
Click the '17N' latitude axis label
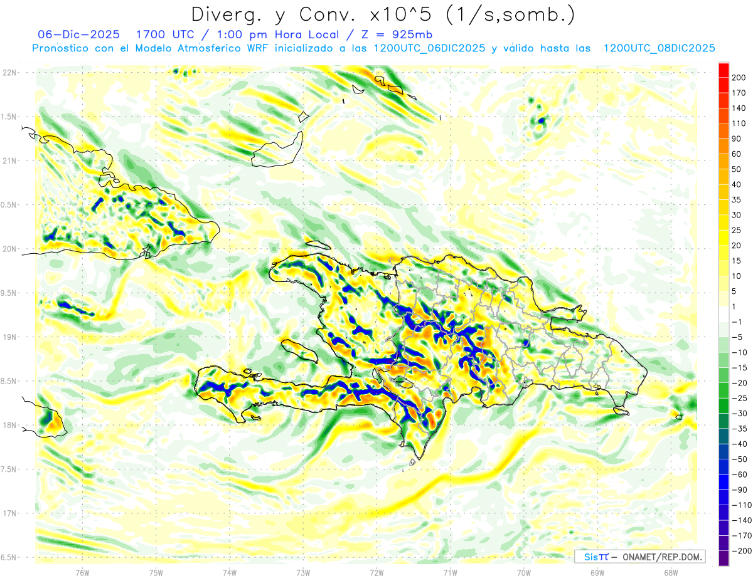pos(9,513)
